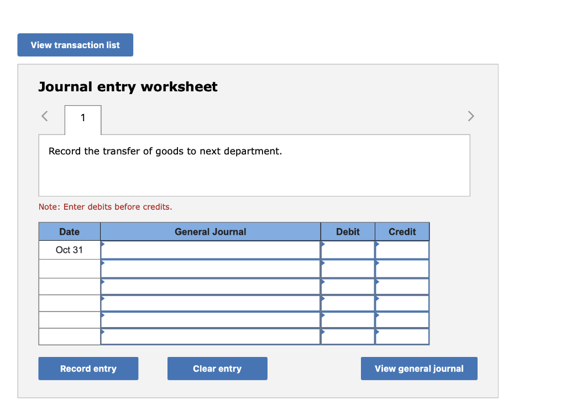Open the account picker flag in first journal row
Screen dimensions: 566x404
pos(102,243)
